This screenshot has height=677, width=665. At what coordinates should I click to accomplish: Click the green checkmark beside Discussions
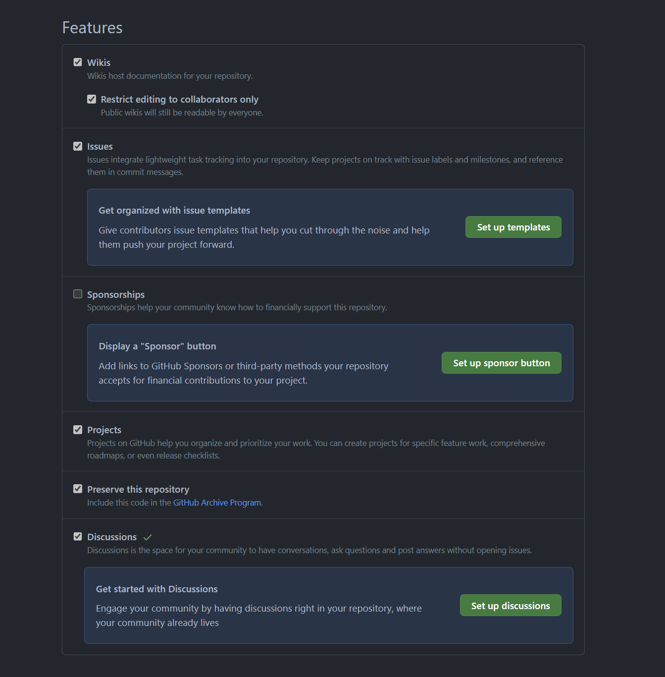148,537
